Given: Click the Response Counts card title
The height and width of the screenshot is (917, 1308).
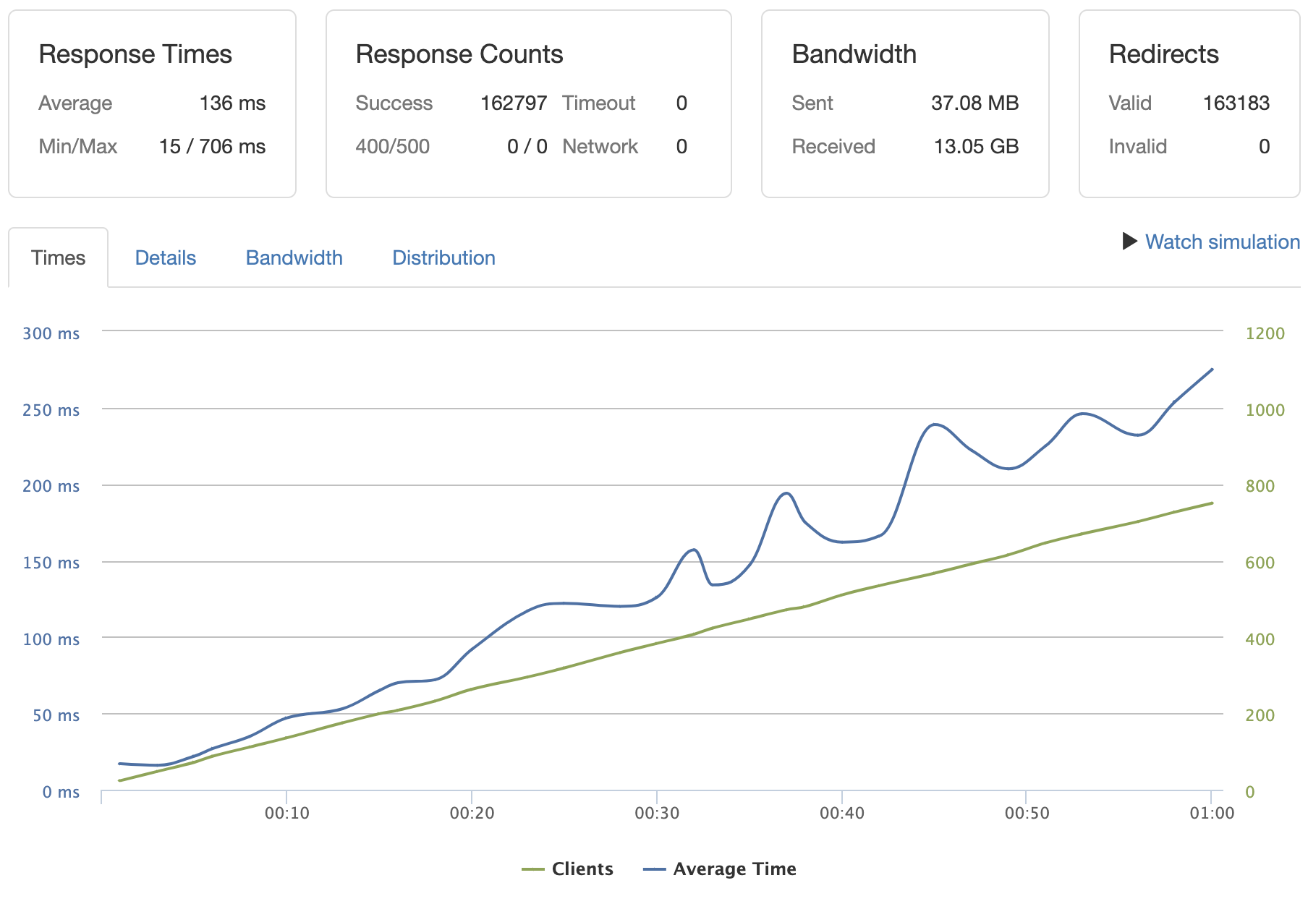Looking at the screenshot, I should [459, 54].
